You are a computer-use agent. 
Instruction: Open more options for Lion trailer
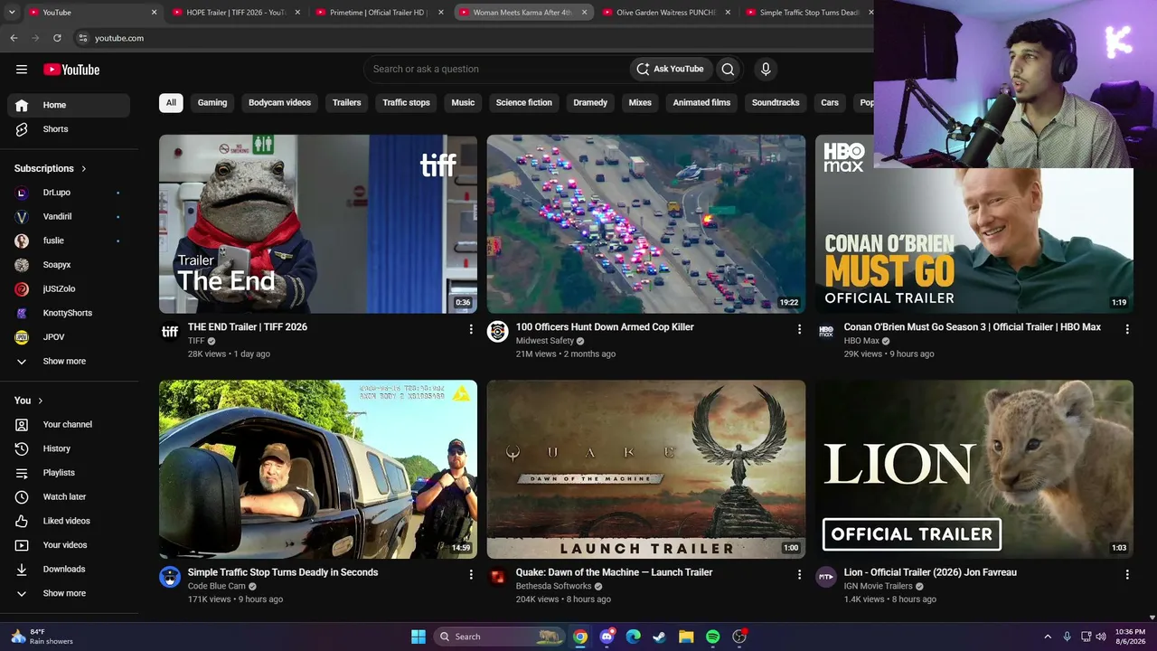[x=1127, y=574]
